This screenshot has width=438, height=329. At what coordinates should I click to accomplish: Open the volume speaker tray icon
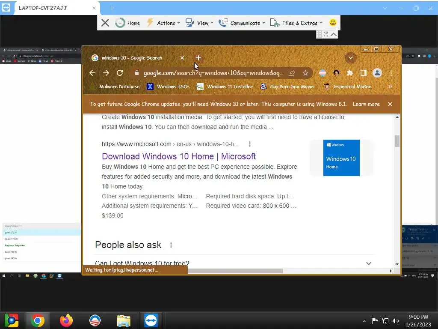pos(396,320)
